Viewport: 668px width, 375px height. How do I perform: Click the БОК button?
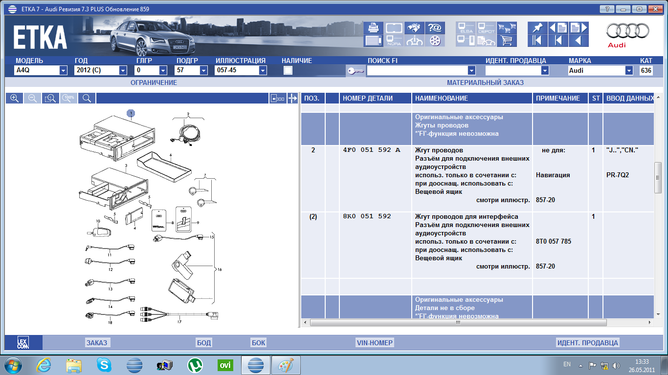pyautogui.click(x=259, y=343)
